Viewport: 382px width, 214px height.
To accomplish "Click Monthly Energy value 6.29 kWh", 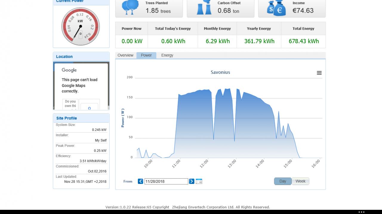I will point(218,41).
